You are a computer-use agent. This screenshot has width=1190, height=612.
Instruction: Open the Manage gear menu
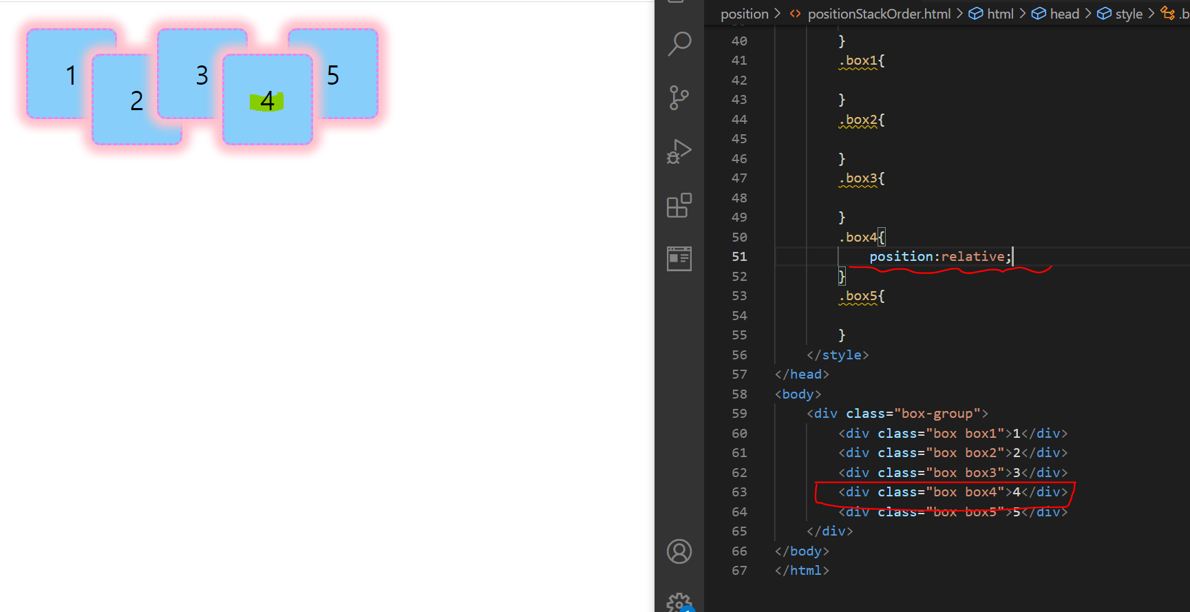pyautogui.click(x=679, y=603)
